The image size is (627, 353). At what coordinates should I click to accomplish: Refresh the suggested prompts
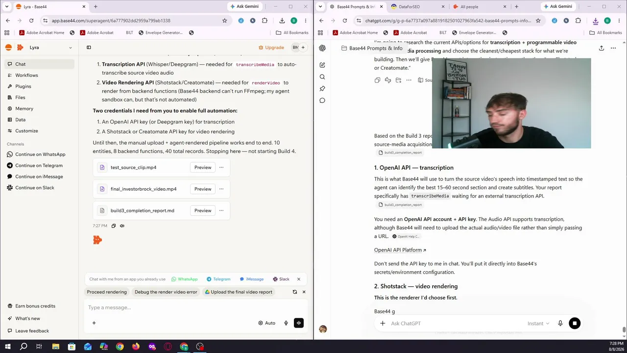point(295,292)
